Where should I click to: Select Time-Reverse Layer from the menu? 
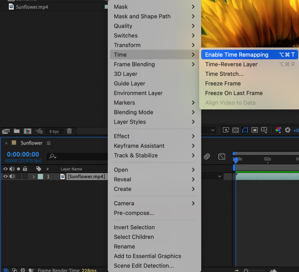point(231,64)
